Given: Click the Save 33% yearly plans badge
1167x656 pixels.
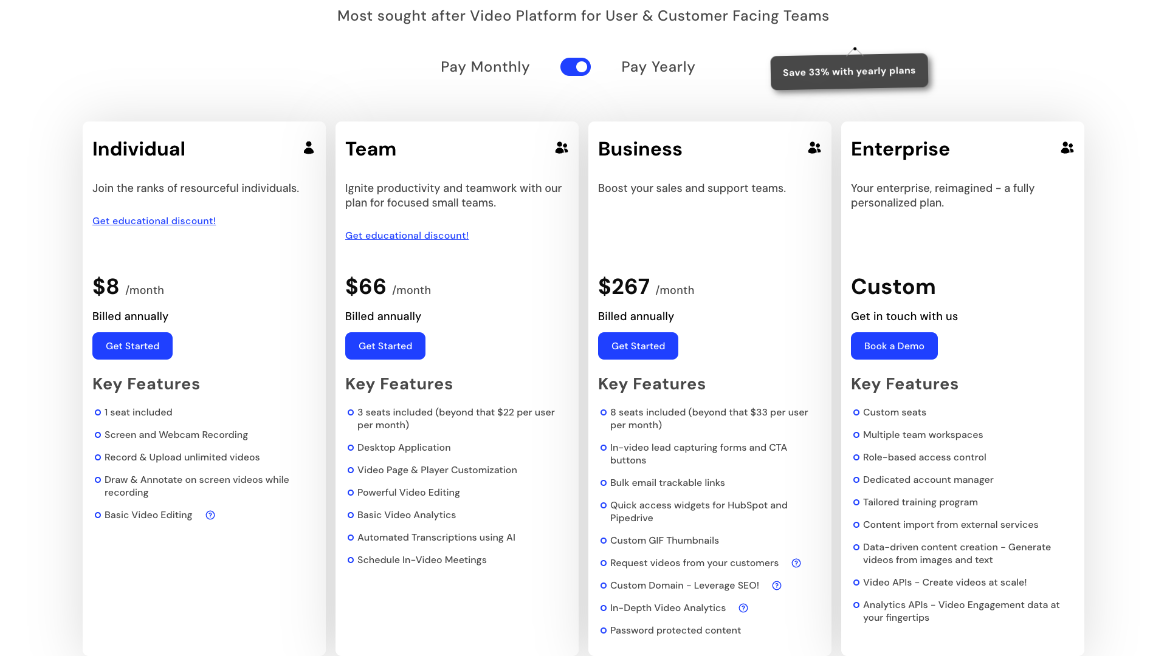Looking at the screenshot, I should point(849,71).
